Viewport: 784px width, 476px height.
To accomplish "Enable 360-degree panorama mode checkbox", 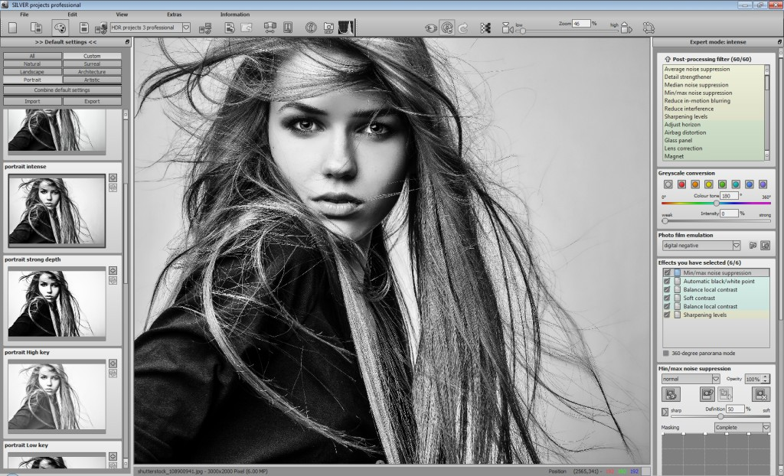I will (665, 353).
